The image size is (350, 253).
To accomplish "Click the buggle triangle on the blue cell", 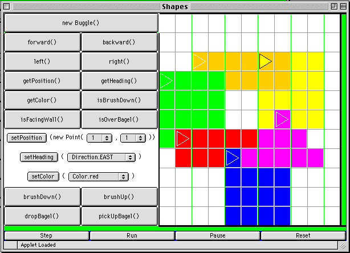I will pyautogui.click(x=232, y=157).
